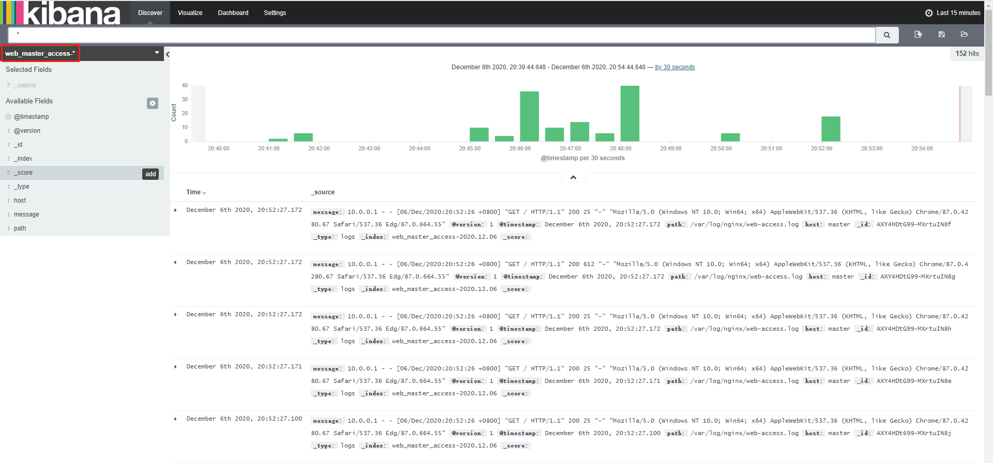Open the Discover tab
Image resolution: width=993 pixels, height=463 pixels.
click(x=150, y=13)
